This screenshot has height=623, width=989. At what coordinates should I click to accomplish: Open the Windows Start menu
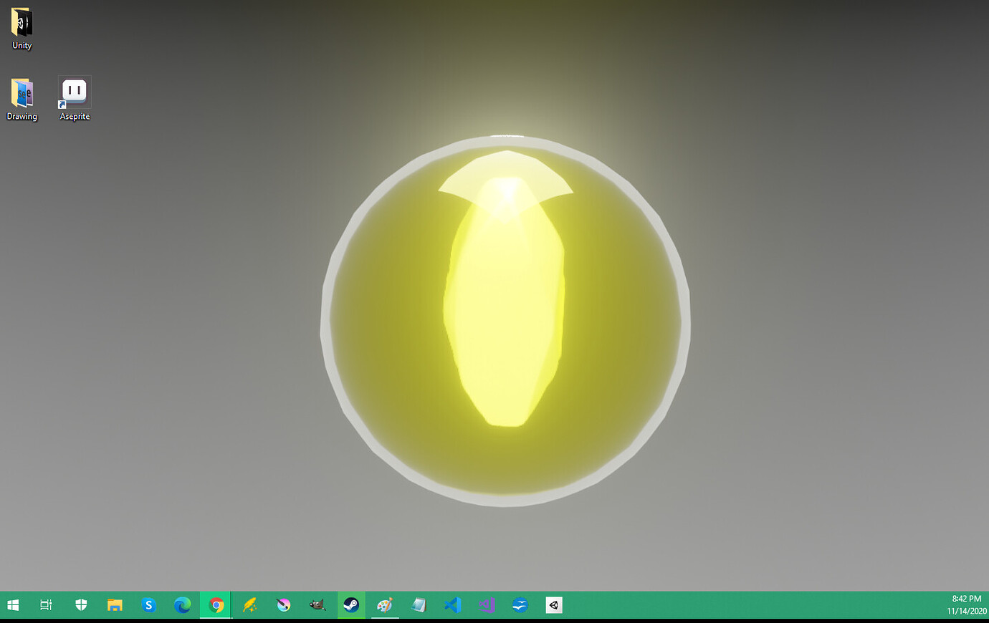pyautogui.click(x=12, y=605)
